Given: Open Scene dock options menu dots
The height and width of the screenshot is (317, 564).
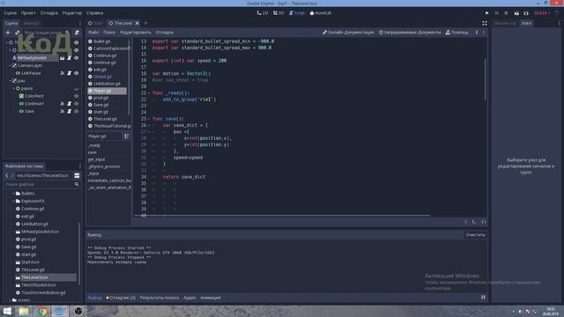Looking at the screenshot, I should tap(80, 23).
